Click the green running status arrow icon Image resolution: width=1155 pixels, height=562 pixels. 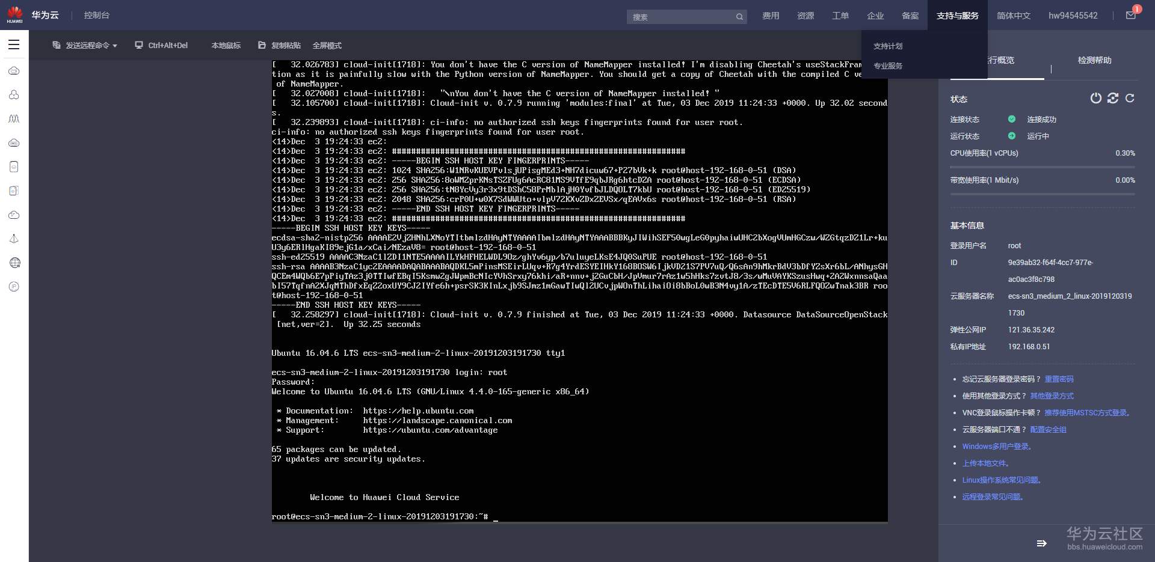[1012, 136]
